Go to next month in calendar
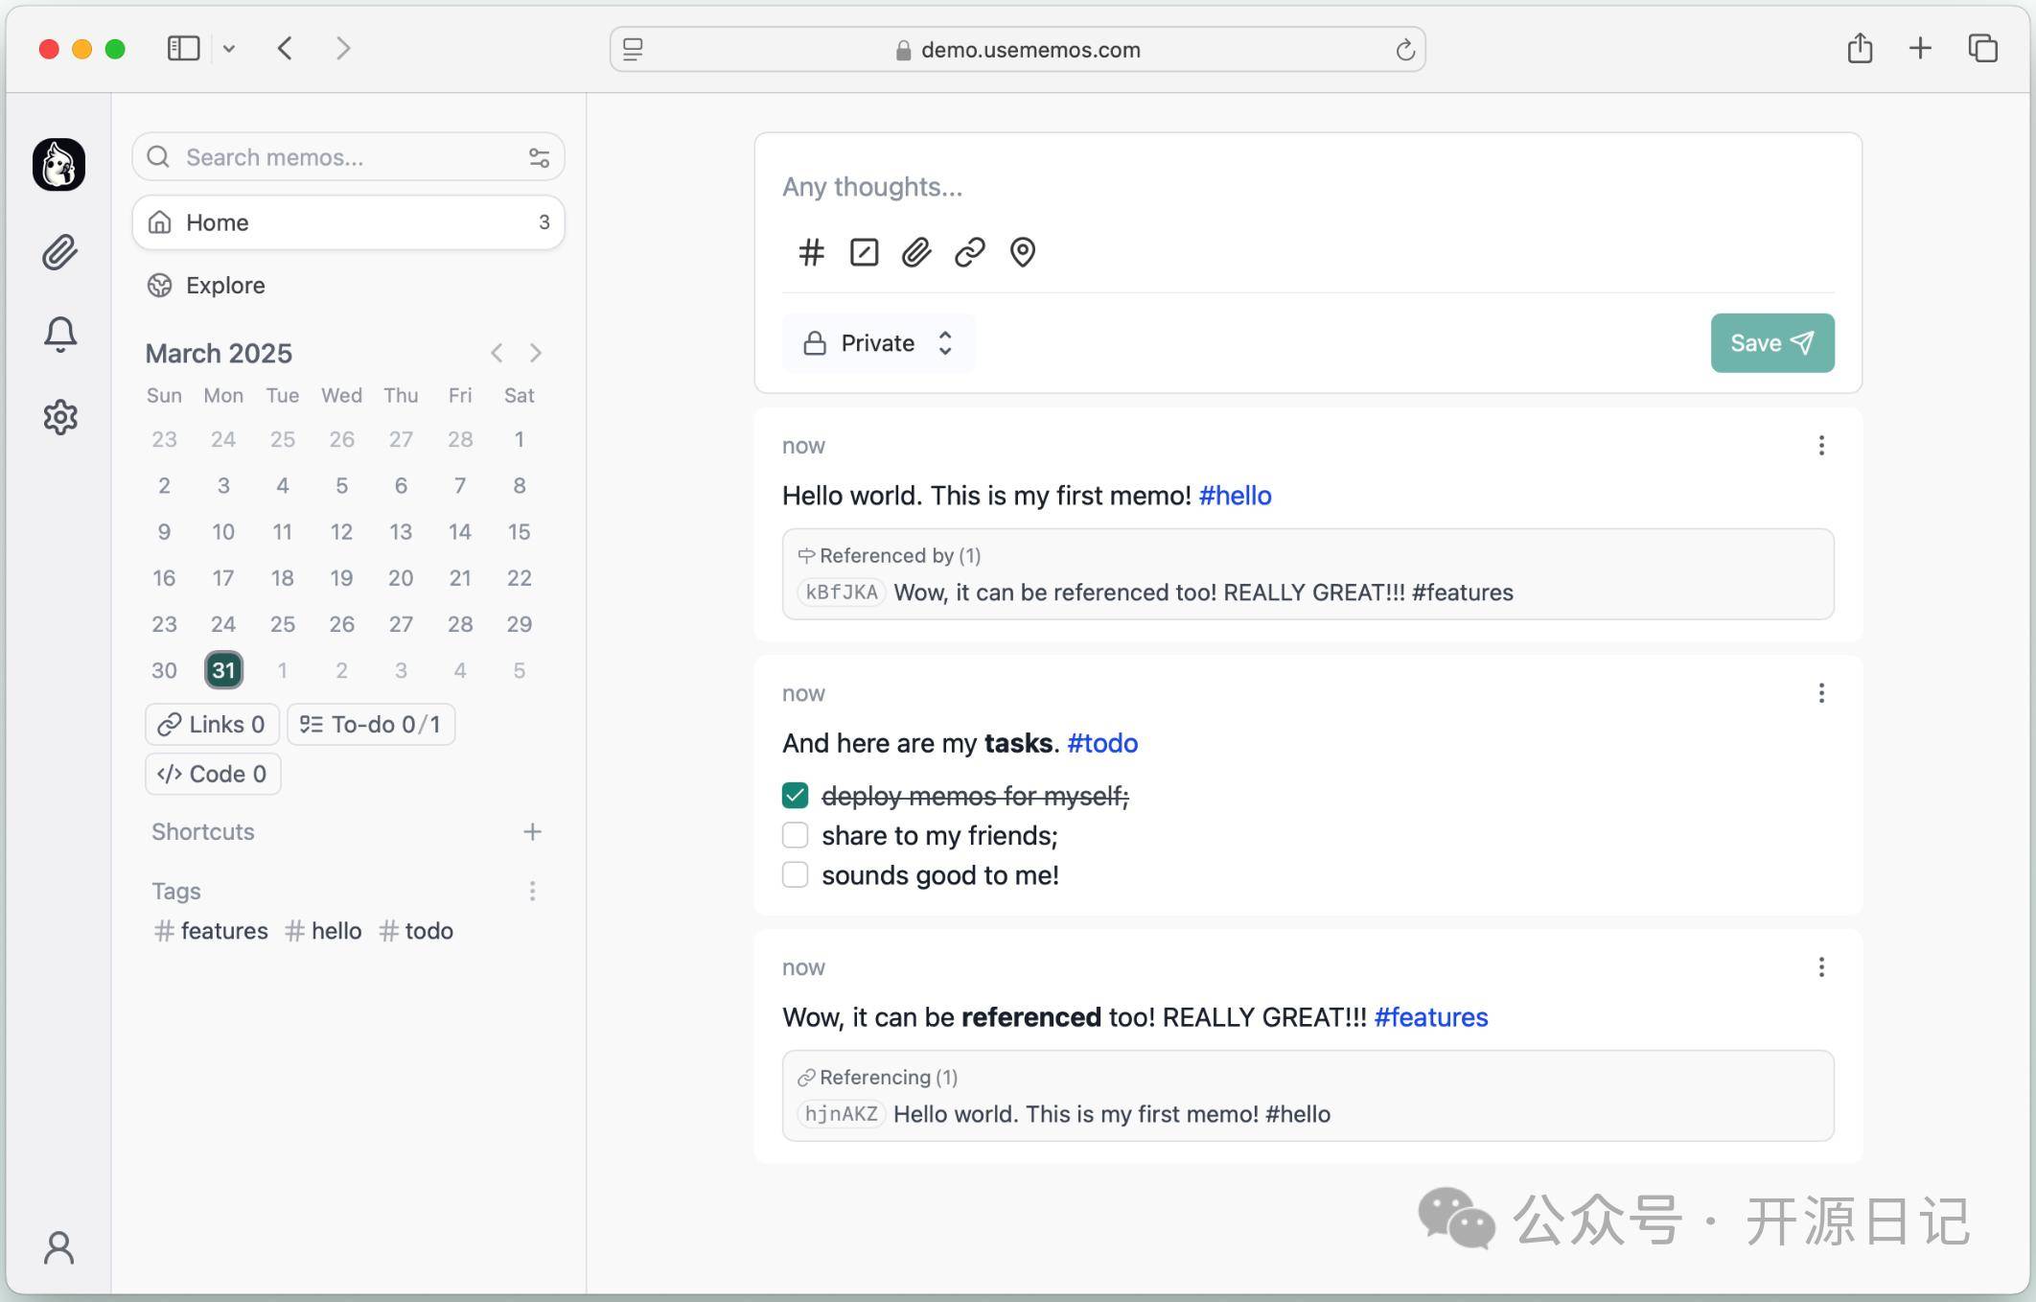 pos(536,353)
